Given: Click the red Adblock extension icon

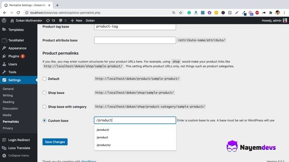Looking at the screenshot, I should pos(257,13).
